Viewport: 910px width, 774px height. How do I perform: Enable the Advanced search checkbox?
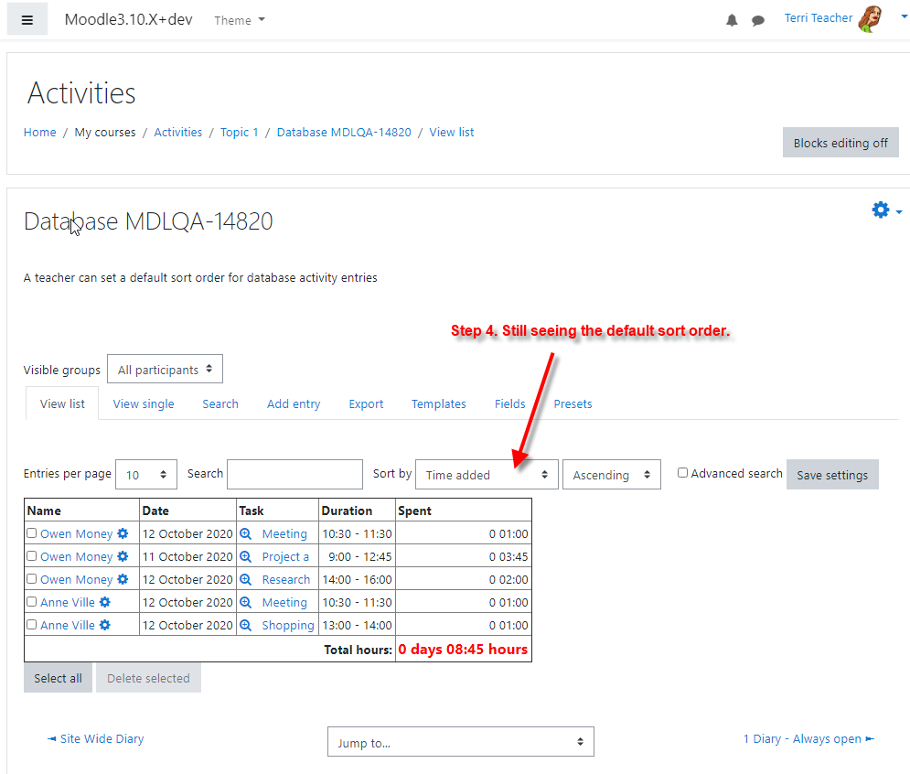[682, 473]
